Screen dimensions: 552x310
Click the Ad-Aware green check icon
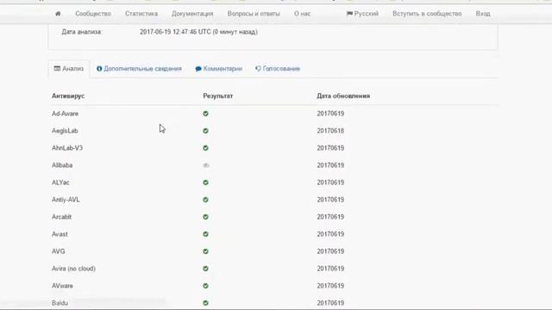pos(205,114)
